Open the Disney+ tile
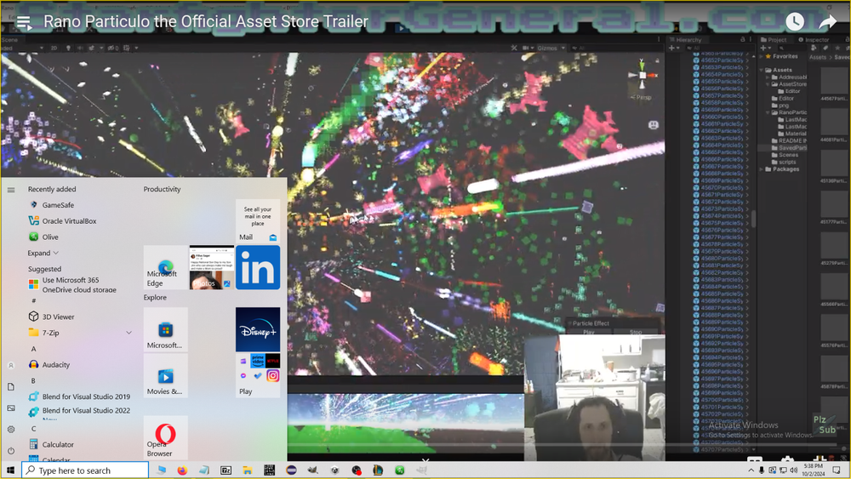Viewport: 851px width, 479px height. (258, 330)
